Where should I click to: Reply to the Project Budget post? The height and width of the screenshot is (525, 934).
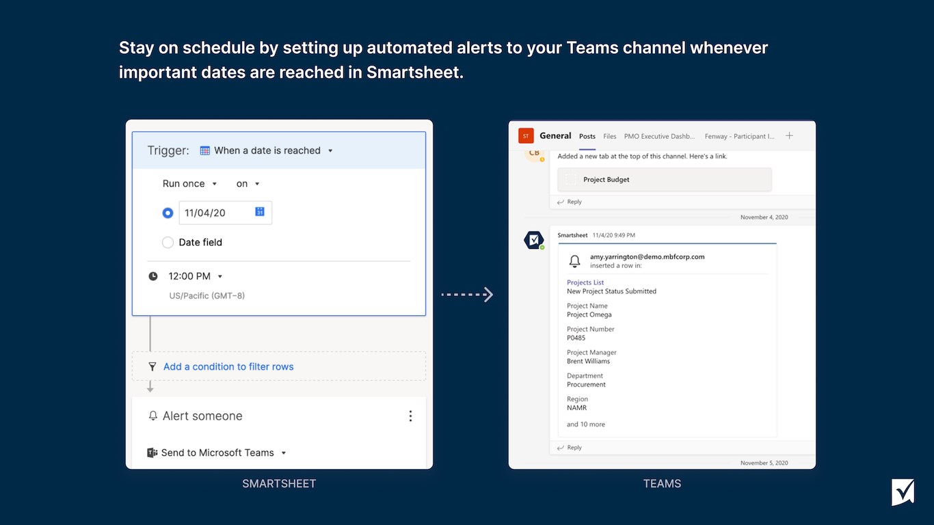(570, 202)
